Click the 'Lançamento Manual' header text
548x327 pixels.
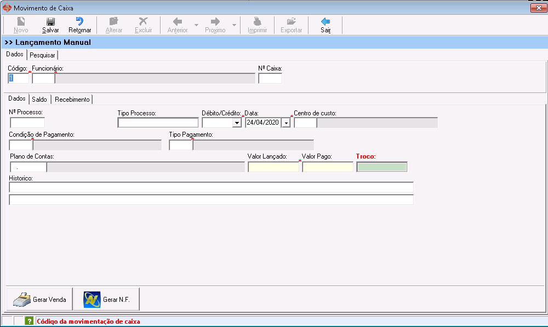[x=53, y=42]
